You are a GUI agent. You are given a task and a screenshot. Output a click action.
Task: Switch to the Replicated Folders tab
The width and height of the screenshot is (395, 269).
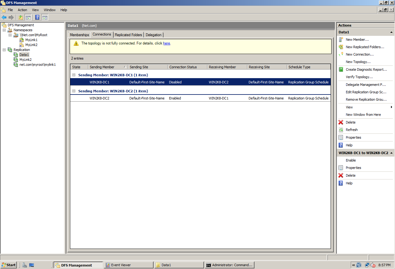pyautogui.click(x=128, y=35)
